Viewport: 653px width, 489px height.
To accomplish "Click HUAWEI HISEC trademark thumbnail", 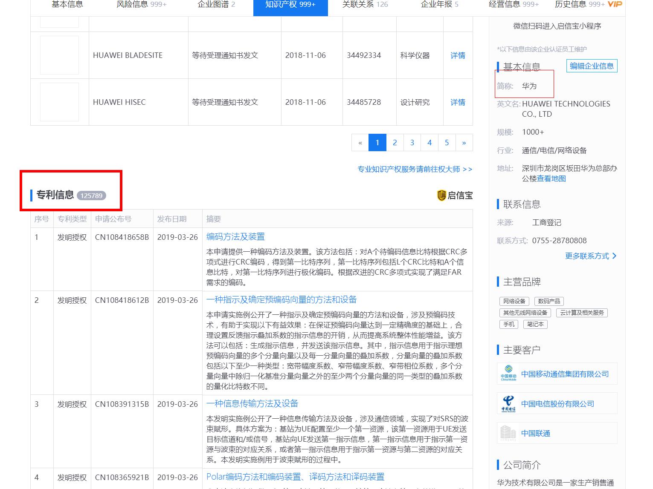I will click(x=59, y=102).
